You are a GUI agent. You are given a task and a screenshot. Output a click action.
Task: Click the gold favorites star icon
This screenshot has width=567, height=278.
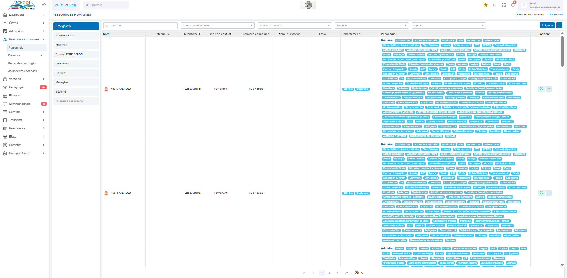pos(485,5)
